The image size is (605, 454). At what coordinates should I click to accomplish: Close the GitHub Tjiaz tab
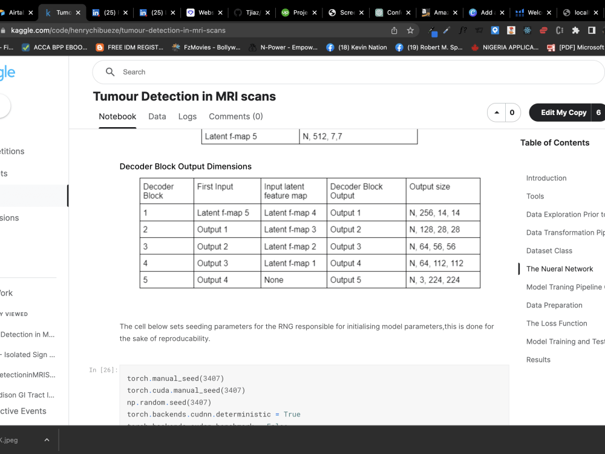pyautogui.click(x=267, y=13)
